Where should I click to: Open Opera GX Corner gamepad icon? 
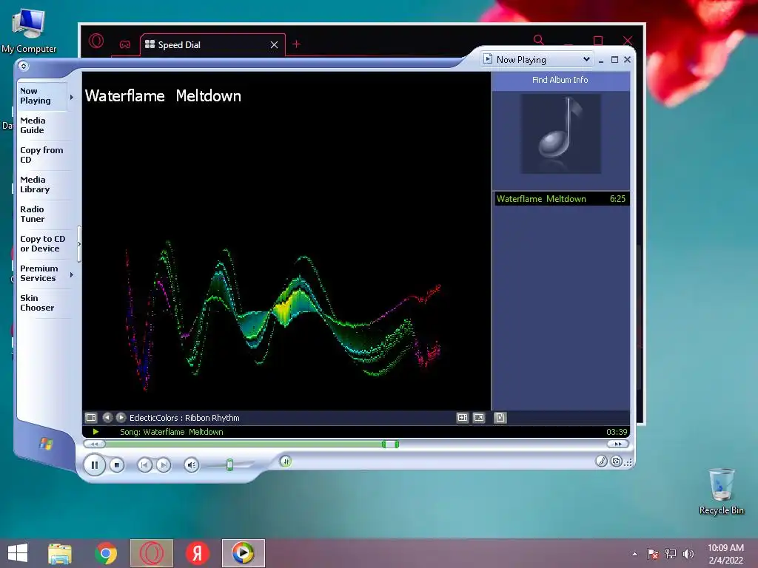pos(124,44)
